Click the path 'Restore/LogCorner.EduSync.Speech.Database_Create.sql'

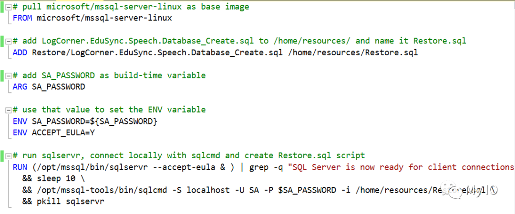[x=157, y=52]
